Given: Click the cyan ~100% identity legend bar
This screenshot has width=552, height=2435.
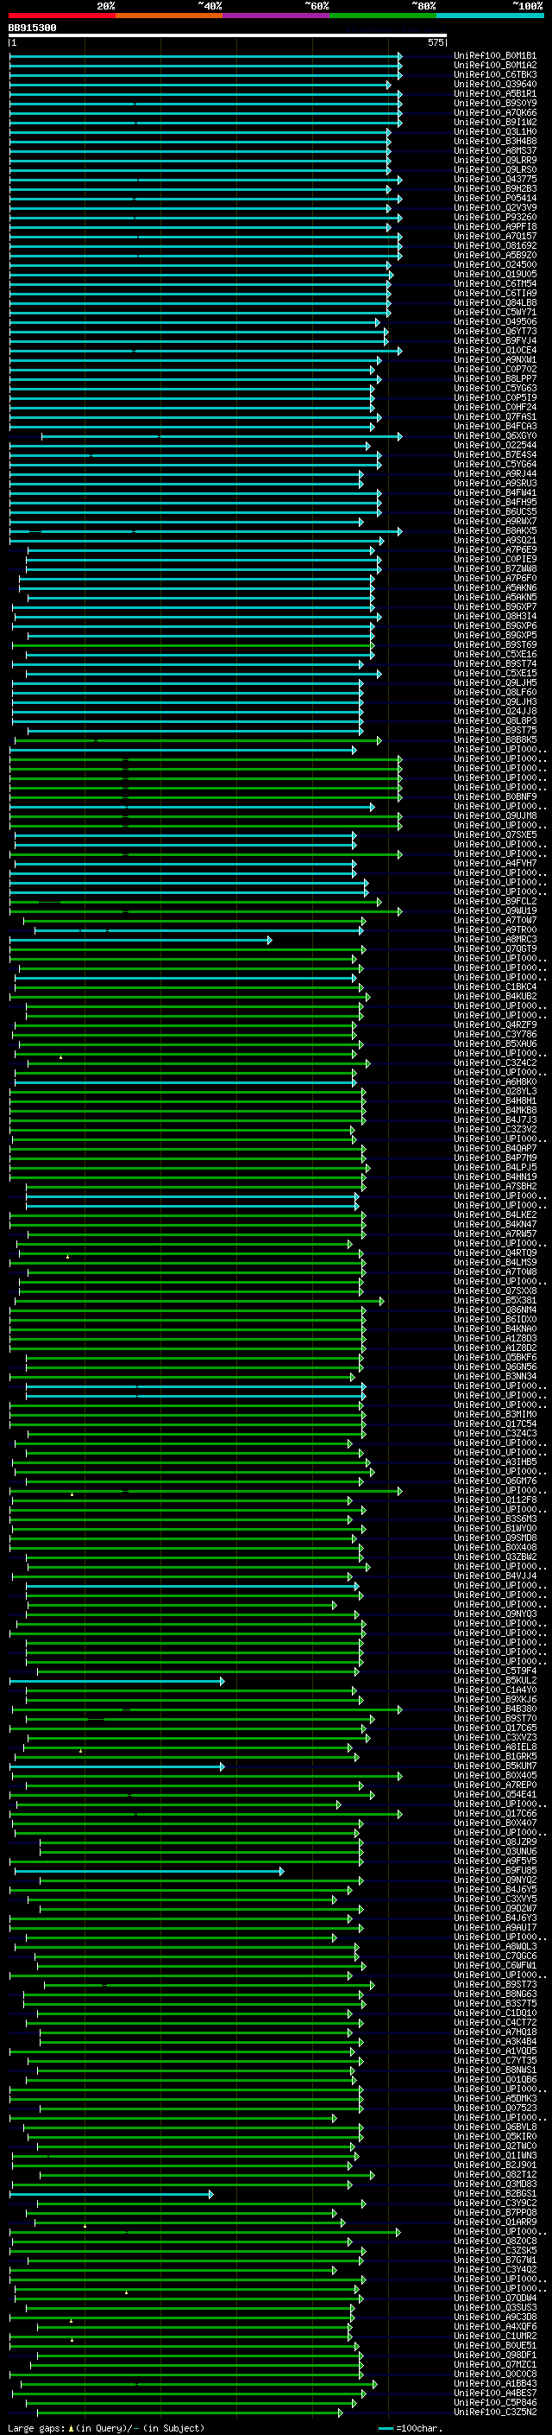Looking at the screenshot, I should (490, 16).
